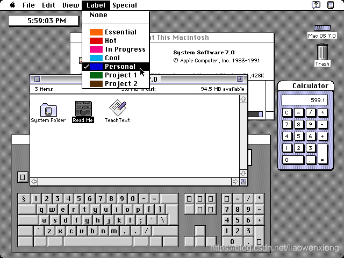Click the 5 key on Calculator
The height and width of the screenshot is (258, 344).
coord(299,136)
